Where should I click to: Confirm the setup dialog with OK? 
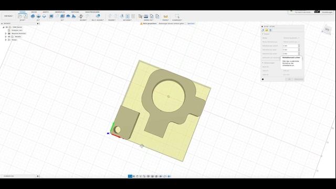point(289,79)
